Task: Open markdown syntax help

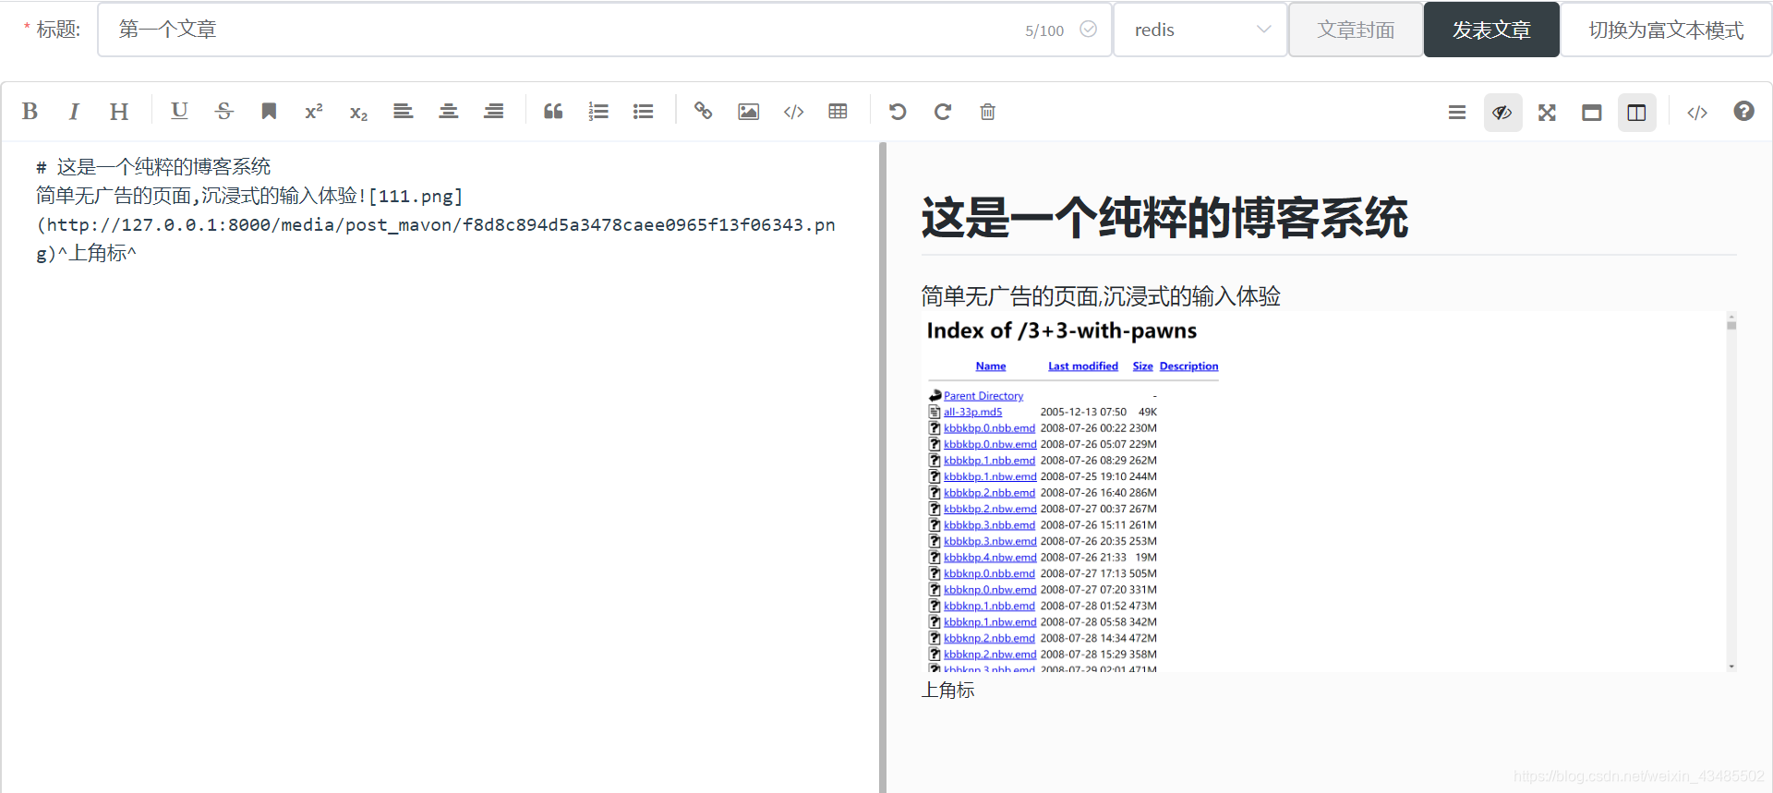Action: [1743, 112]
